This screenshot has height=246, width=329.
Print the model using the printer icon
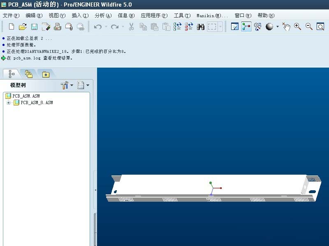[57, 26]
